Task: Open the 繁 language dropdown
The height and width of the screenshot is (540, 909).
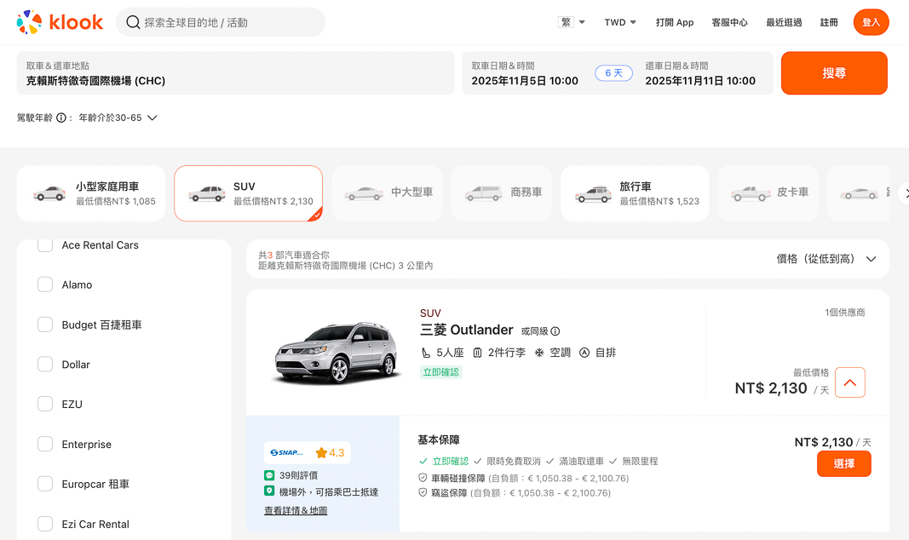Action: point(572,22)
